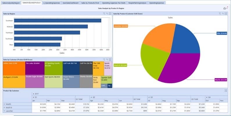The width and height of the screenshot is (231, 116).
Task: Click drill-up arrow in Sales By Product panel
Action: coord(223,14)
